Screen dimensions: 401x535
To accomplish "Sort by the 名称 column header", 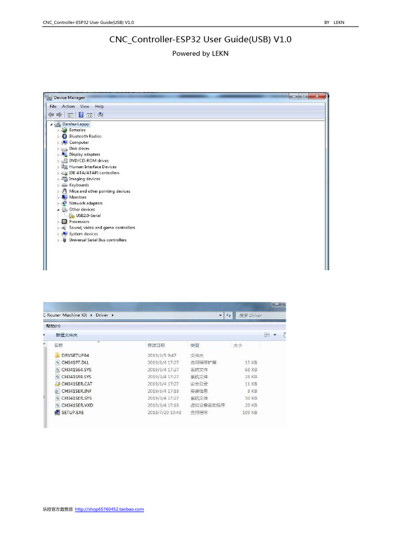I will [x=58, y=345].
